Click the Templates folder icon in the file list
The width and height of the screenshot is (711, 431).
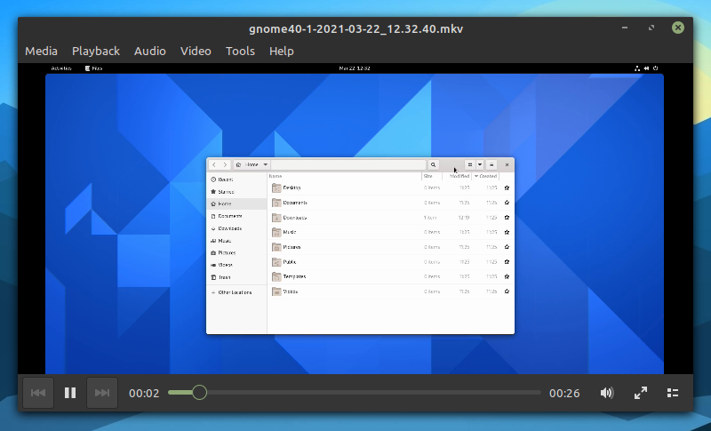coord(276,276)
